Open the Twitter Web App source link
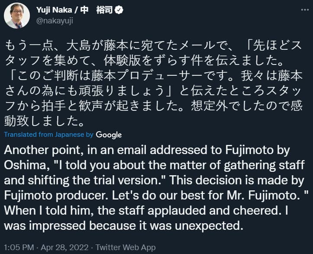The width and height of the screenshot is (313, 254). pos(126,248)
